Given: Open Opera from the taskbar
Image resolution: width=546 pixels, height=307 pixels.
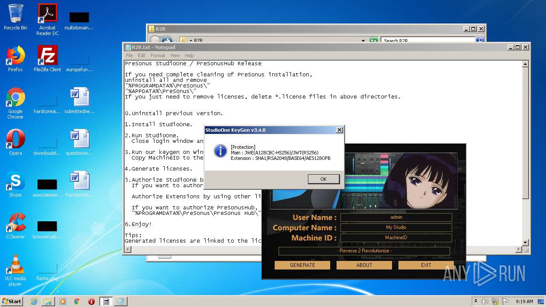Looking at the screenshot, I should 91,301.
